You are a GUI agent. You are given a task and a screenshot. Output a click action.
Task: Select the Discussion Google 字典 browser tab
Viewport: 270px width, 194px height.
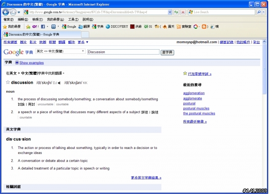coord(42,35)
